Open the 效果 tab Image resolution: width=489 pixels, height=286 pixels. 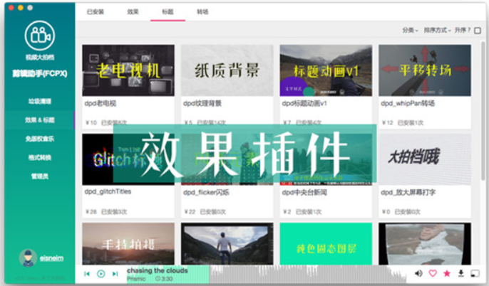pyautogui.click(x=133, y=12)
